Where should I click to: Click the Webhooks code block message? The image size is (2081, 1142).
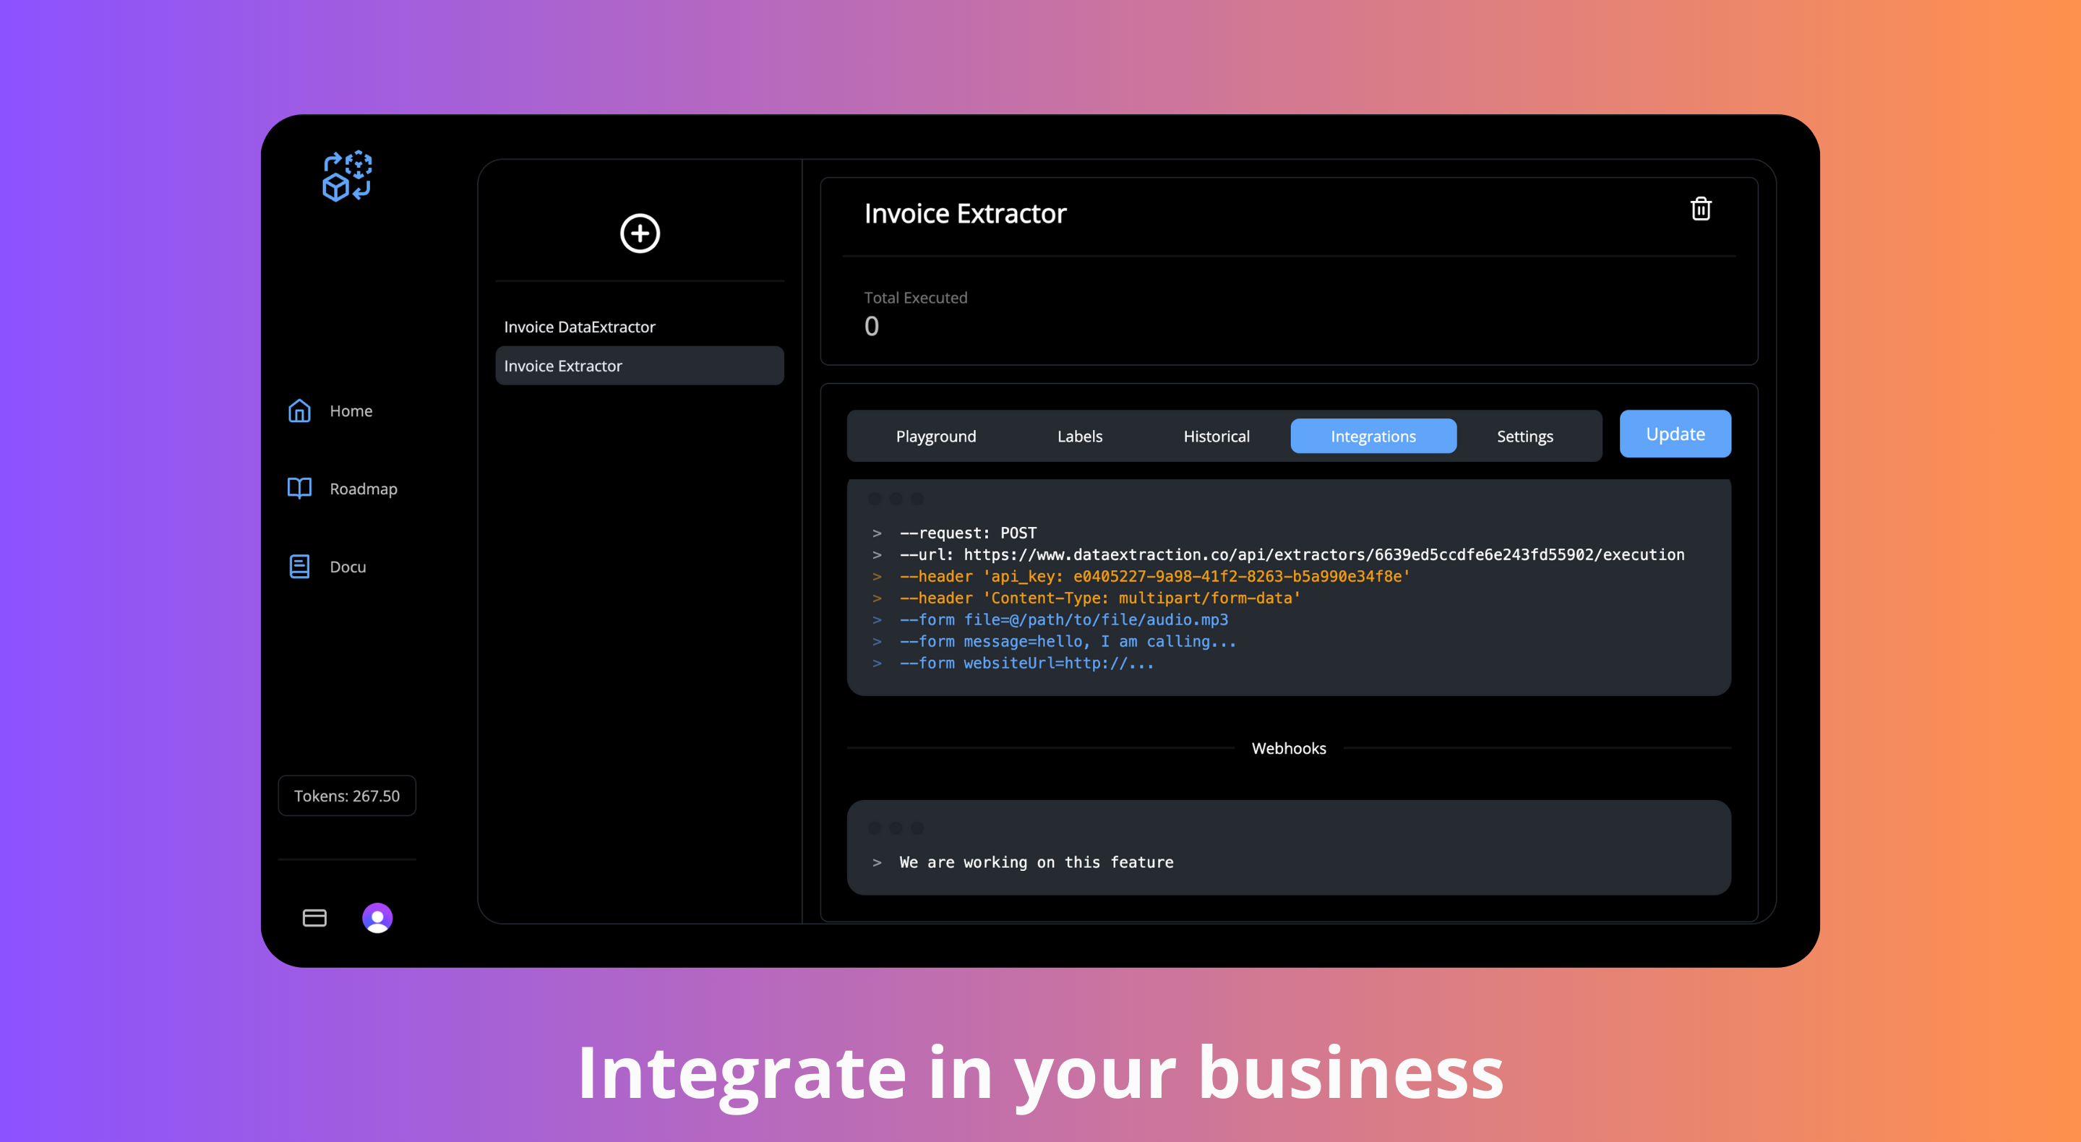1036,862
